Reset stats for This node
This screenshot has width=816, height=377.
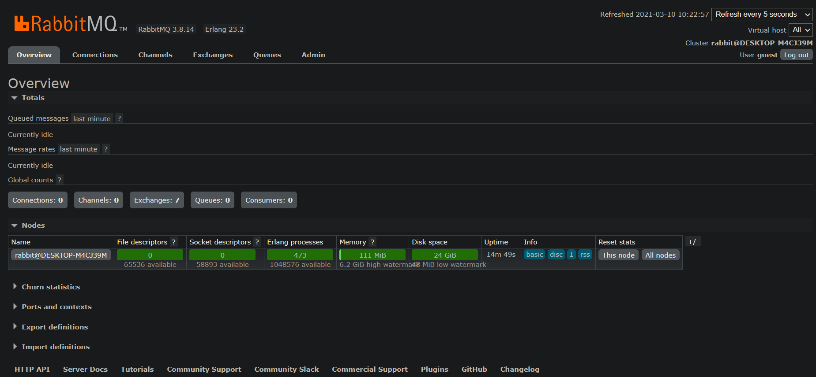pyautogui.click(x=618, y=255)
